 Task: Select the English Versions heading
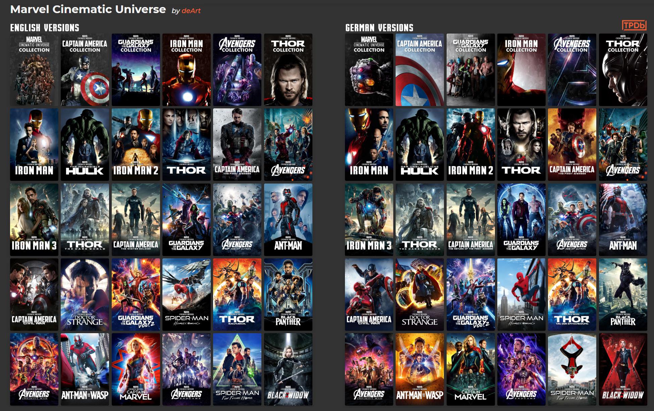[x=45, y=28]
